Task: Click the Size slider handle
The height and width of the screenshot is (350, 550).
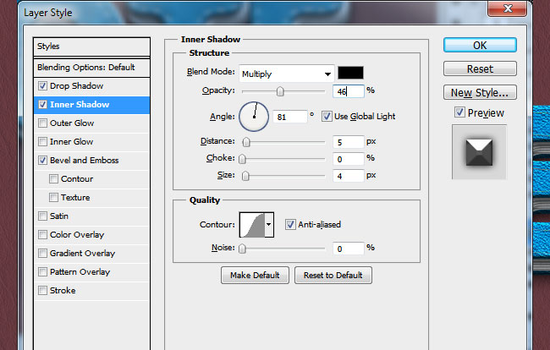Action: coord(245,176)
